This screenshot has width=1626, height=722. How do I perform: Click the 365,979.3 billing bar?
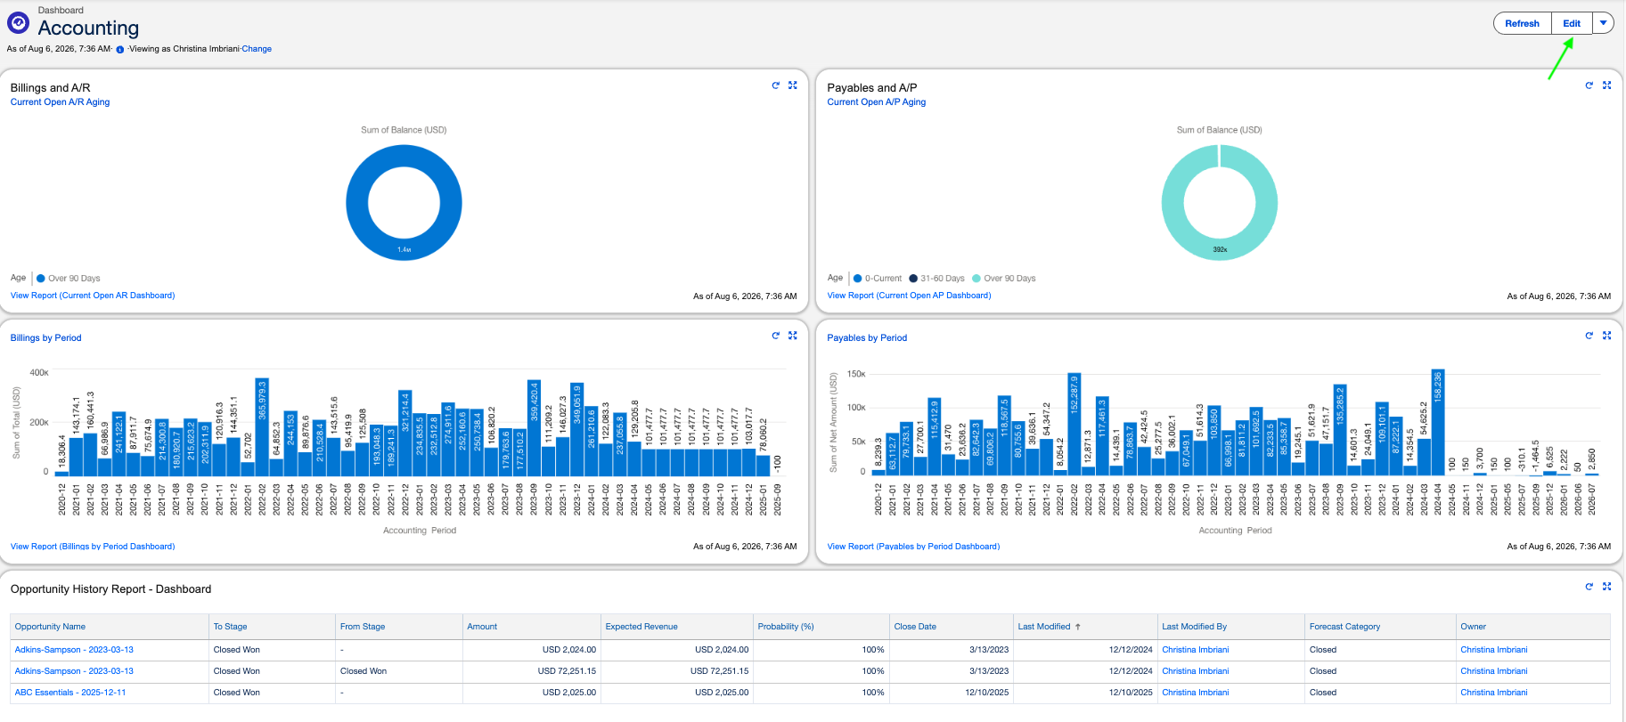tap(262, 426)
